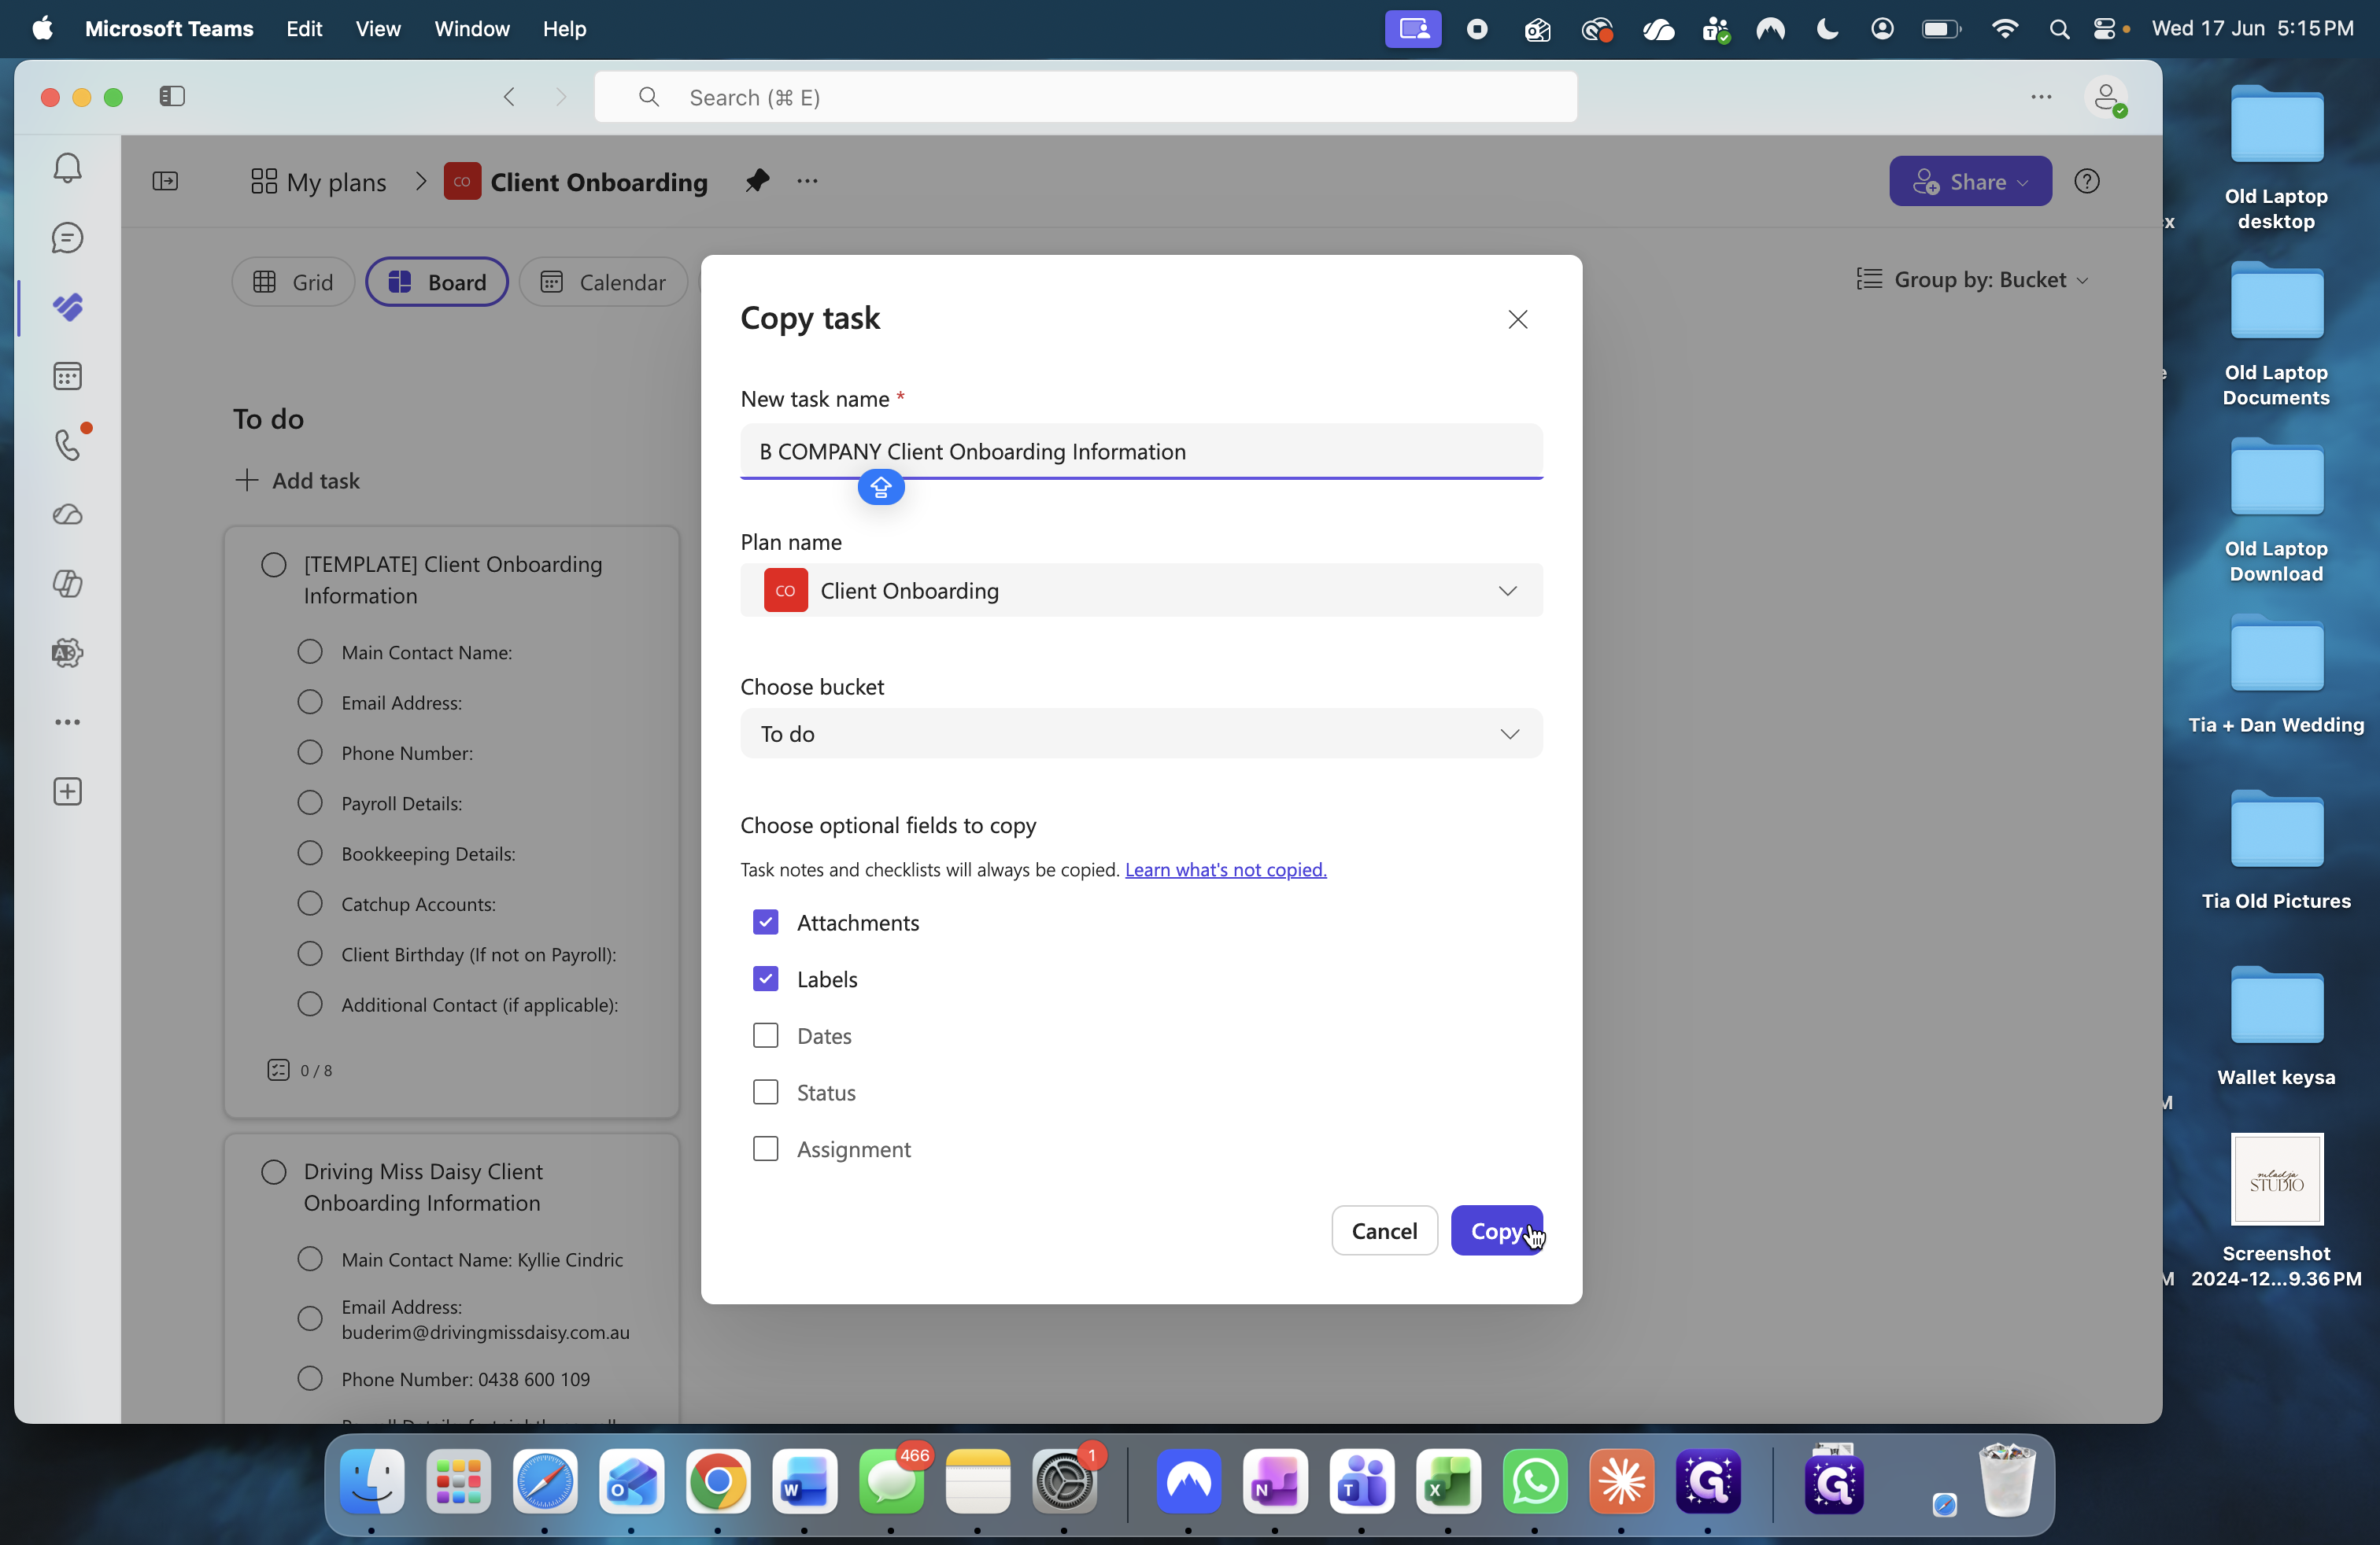Open the Choose bucket dropdown
This screenshot has height=1545, width=2380.
[x=1141, y=733]
